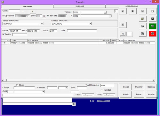Toggle the Stock checkbox
The image size is (160, 116).
(x=17, y=85)
